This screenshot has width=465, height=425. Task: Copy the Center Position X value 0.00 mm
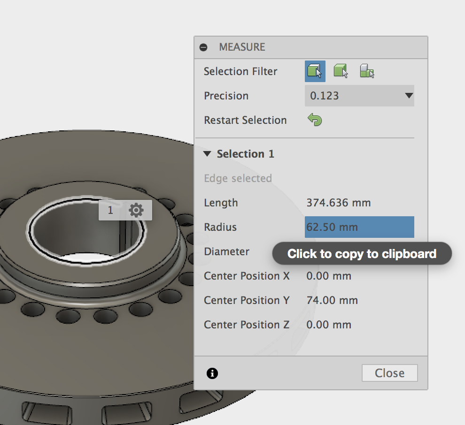pos(329,276)
